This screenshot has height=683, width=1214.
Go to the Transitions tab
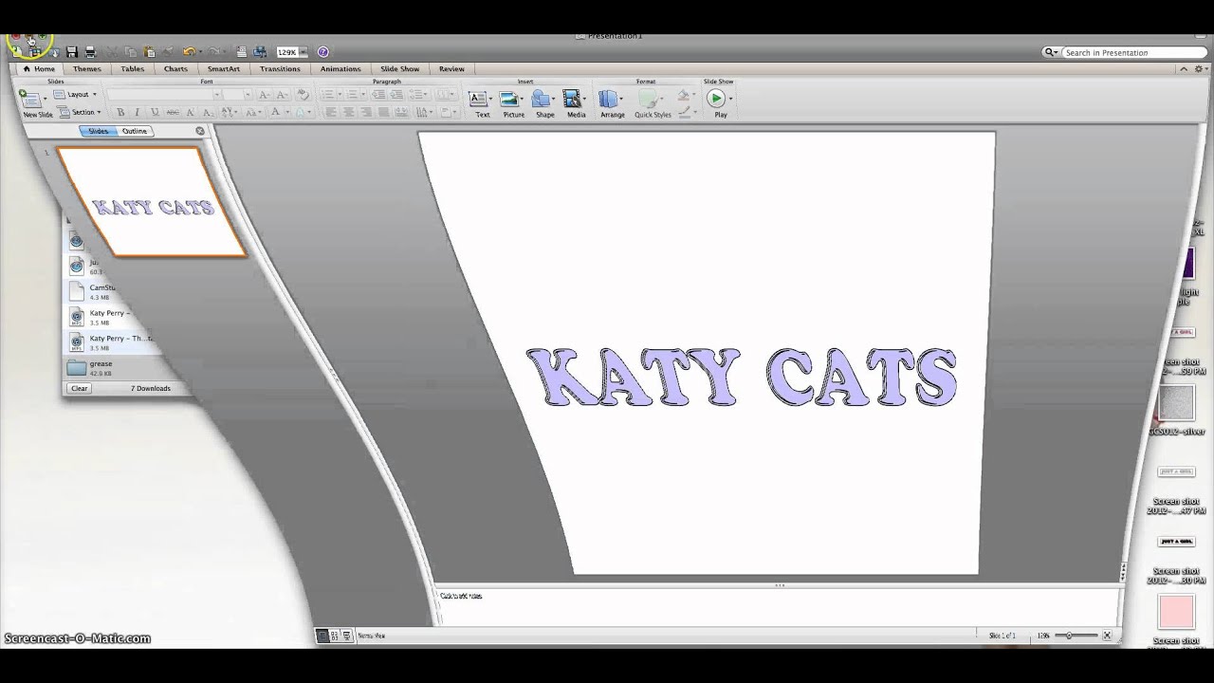[x=280, y=69]
